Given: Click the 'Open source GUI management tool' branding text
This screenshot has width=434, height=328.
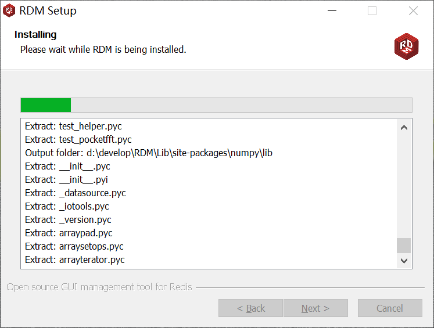Looking at the screenshot, I should pos(99,287).
